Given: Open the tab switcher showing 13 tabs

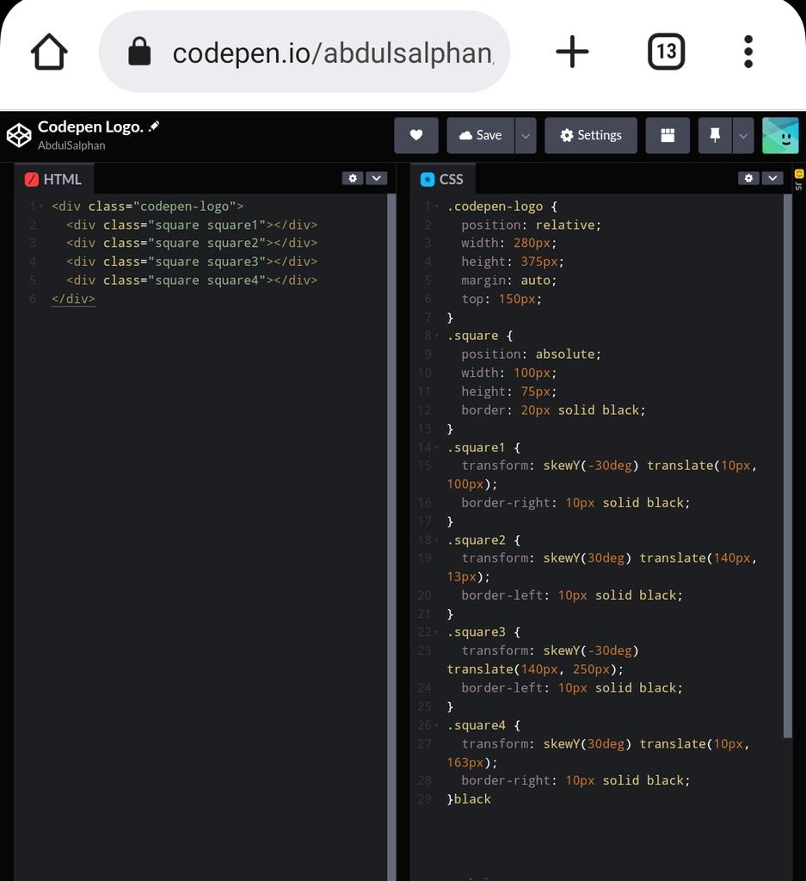Looking at the screenshot, I should [666, 52].
